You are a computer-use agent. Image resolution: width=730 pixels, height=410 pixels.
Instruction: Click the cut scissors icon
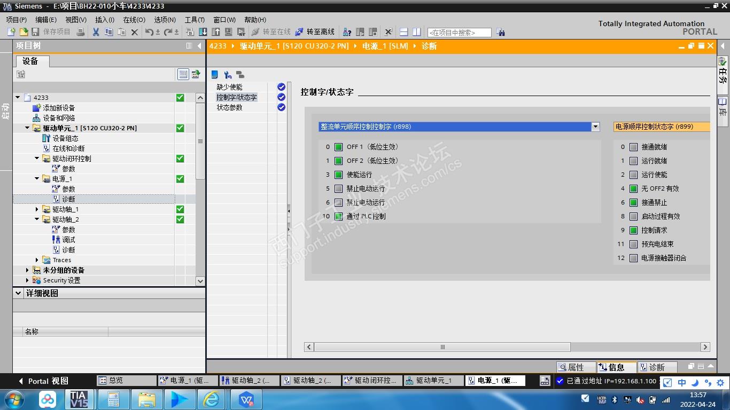coord(96,32)
